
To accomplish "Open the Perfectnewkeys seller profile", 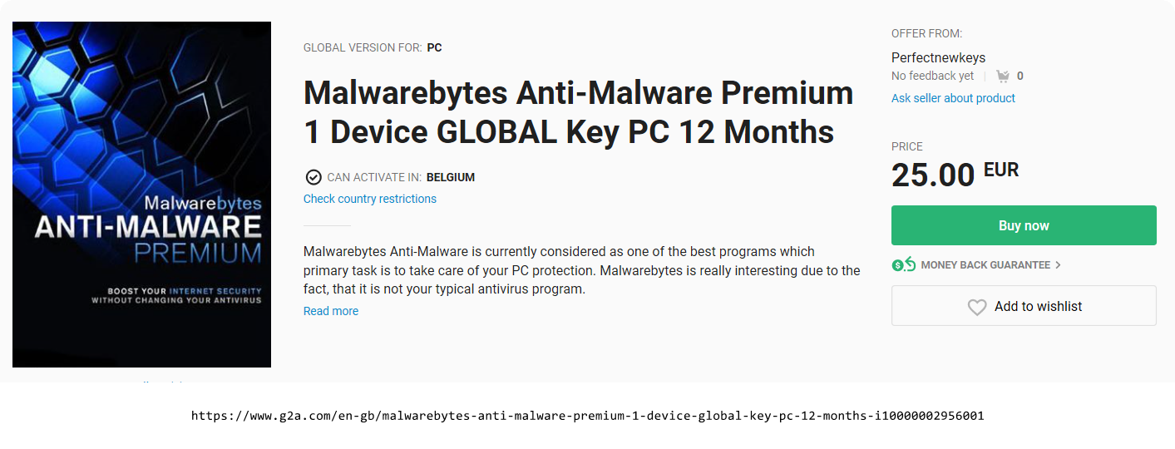I will pos(938,57).
